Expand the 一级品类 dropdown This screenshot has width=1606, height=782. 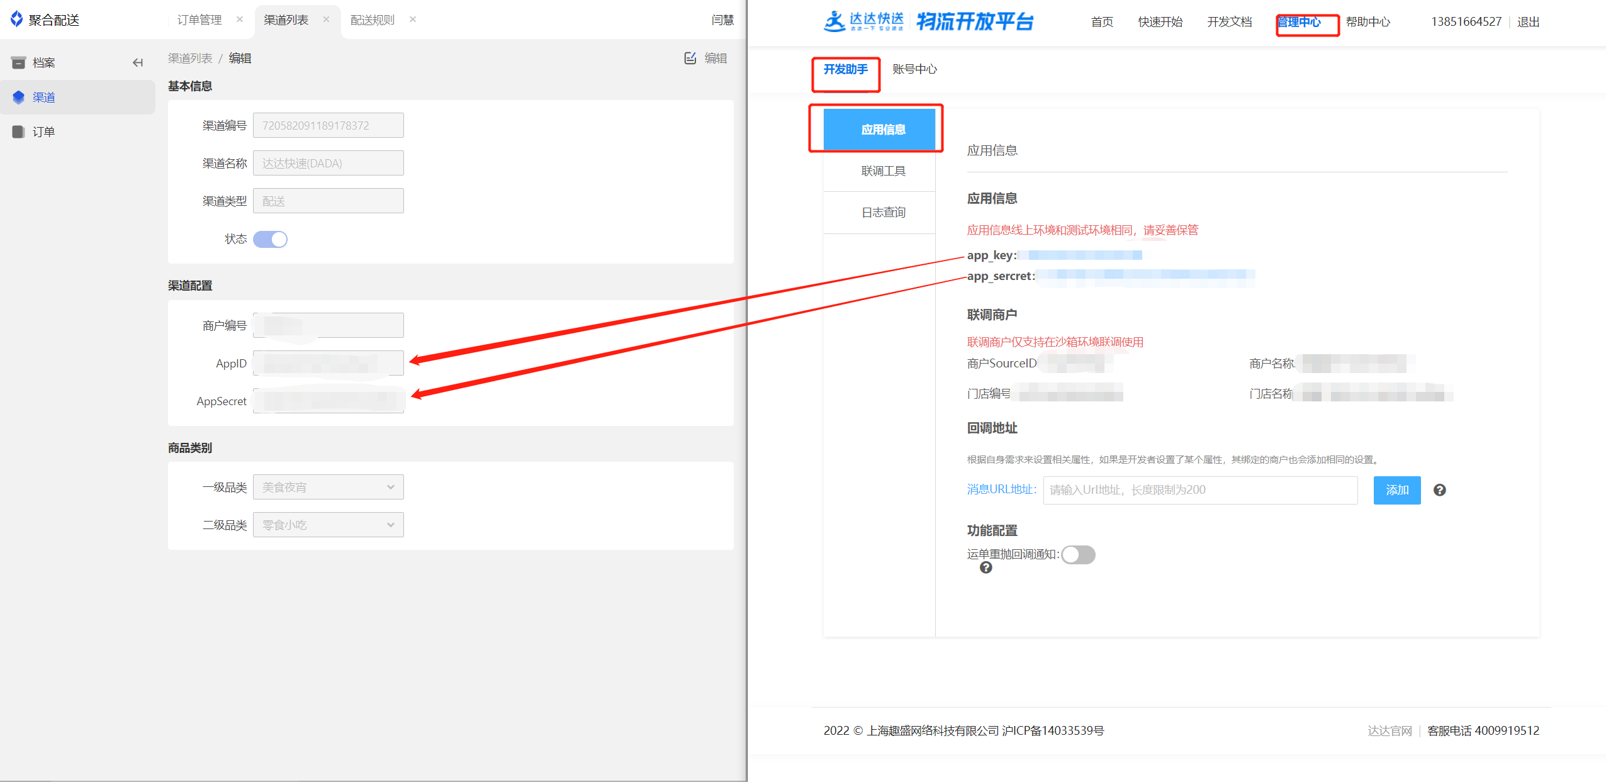(328, 487)
